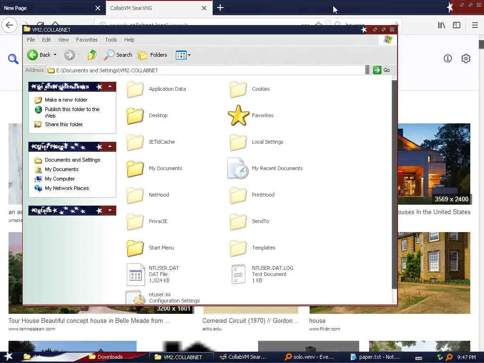Open a new browser tab with plus
The height and width of the screenshot is (363, 484).
coord(220,8)
